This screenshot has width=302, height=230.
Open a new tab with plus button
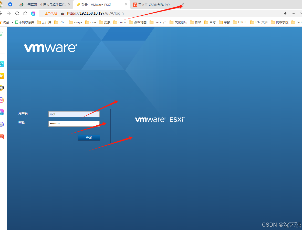[192, 4]
